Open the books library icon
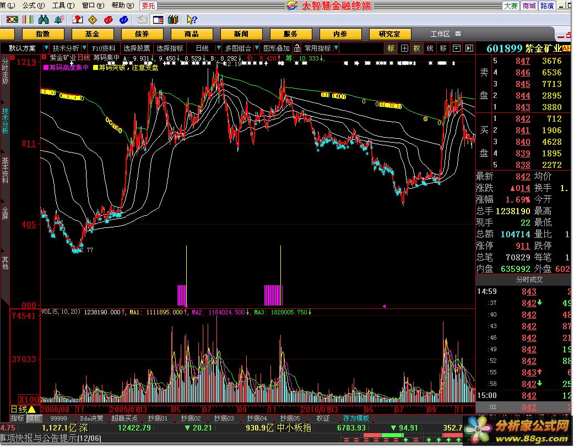Screen dimensions: 574x447 pos(173,20)
